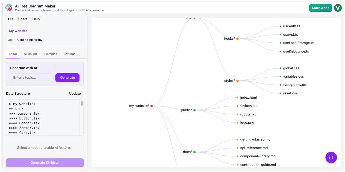This screenshot has height=172, width=345.
Task: Click the Update button above the data structure
Action: coord(75,93)
